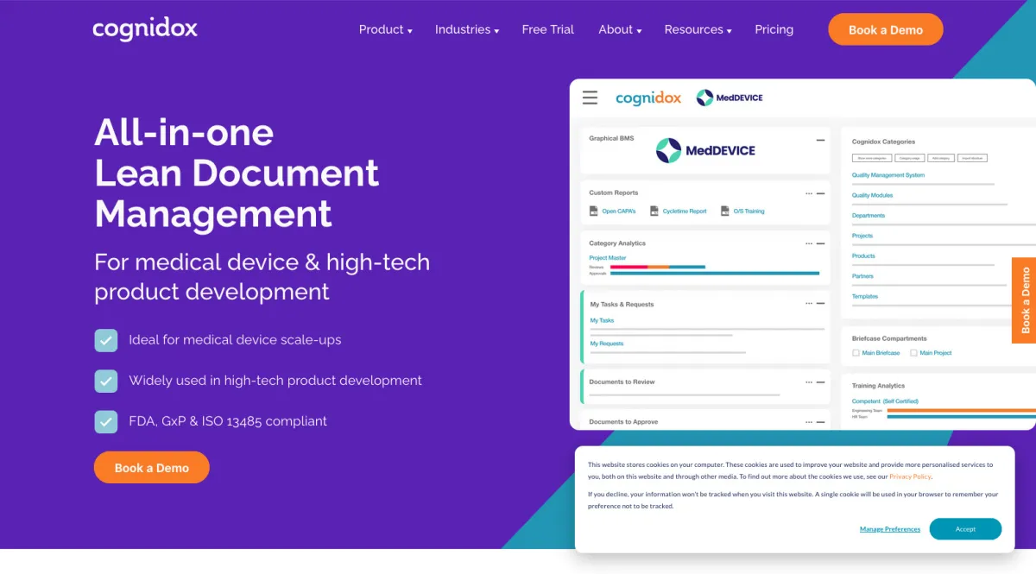This screenshot has width=1036, height=574.
Task: Click the Project Master Approvals progress bar
Action: (715, 273)
